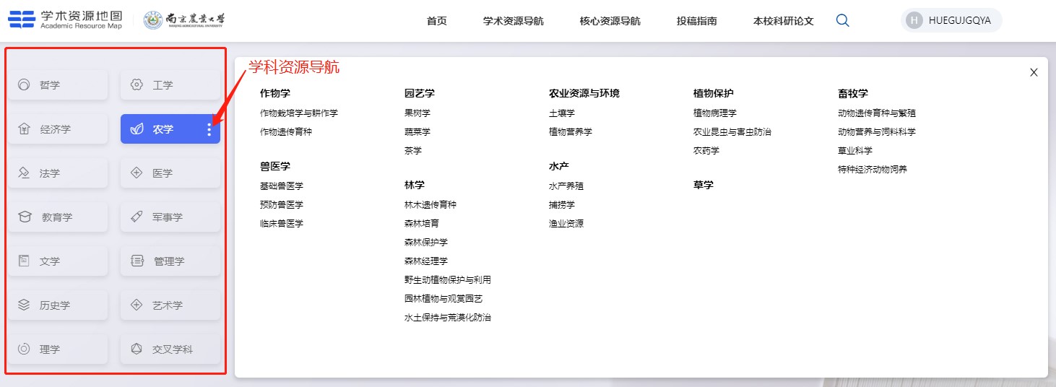Click the 哲学 category icon

[x=24, y=85]
